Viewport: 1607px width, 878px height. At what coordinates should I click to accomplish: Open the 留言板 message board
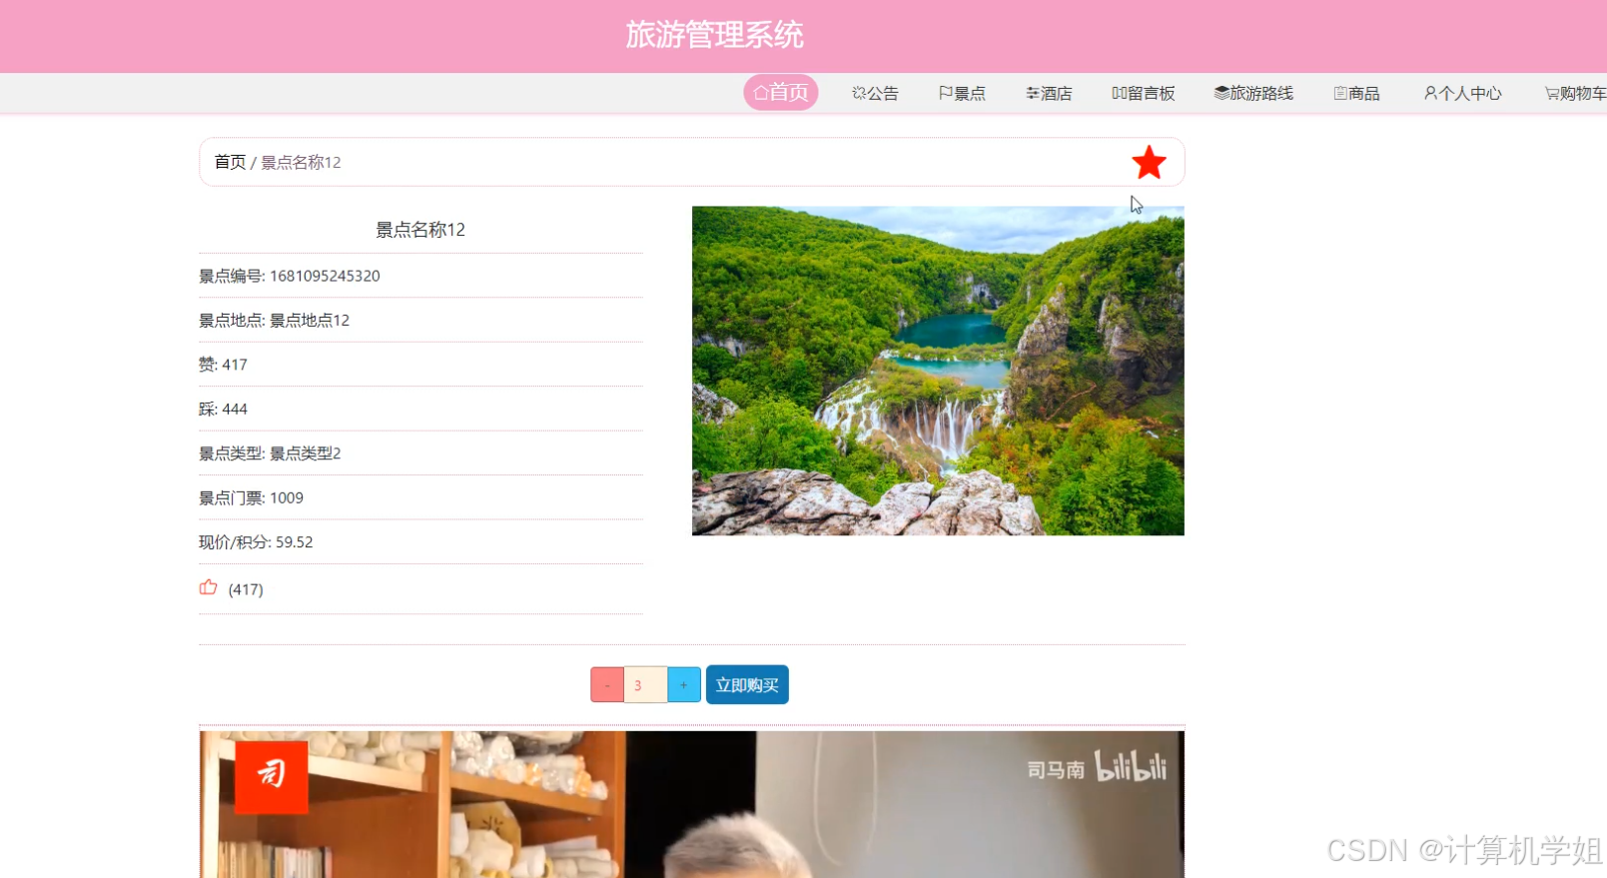click(x=1144, y=93)
